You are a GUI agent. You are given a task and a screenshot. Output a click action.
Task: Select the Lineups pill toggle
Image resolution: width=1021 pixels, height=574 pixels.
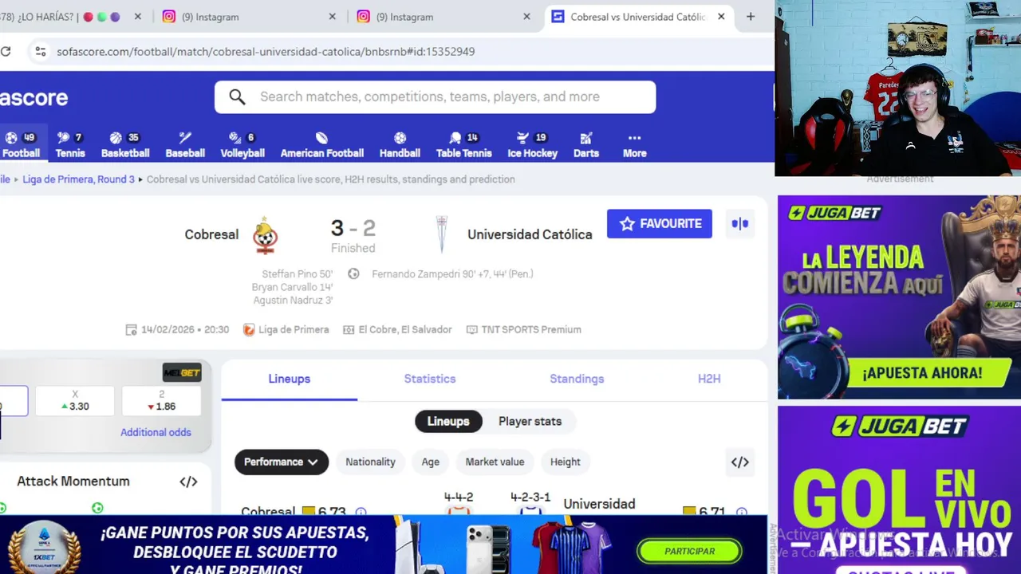pos(448,421)
